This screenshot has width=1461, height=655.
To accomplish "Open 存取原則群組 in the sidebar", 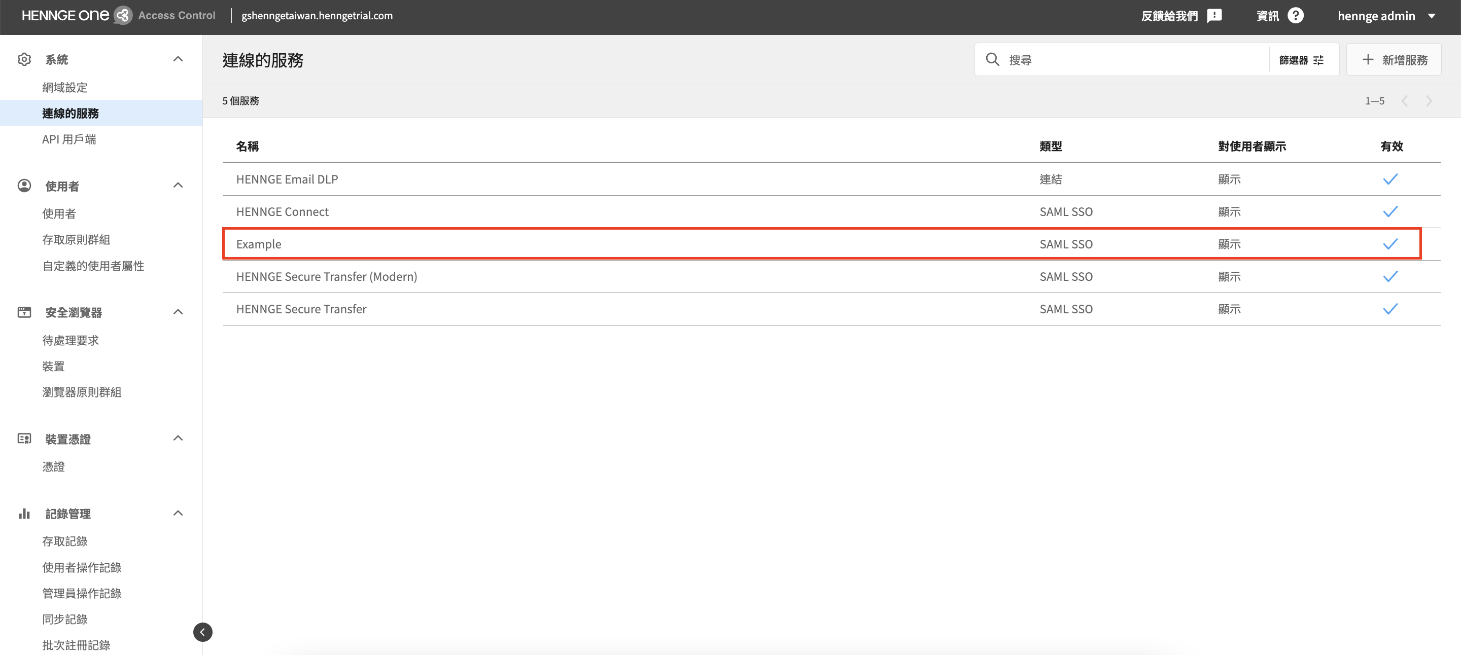I will [76, 240].
